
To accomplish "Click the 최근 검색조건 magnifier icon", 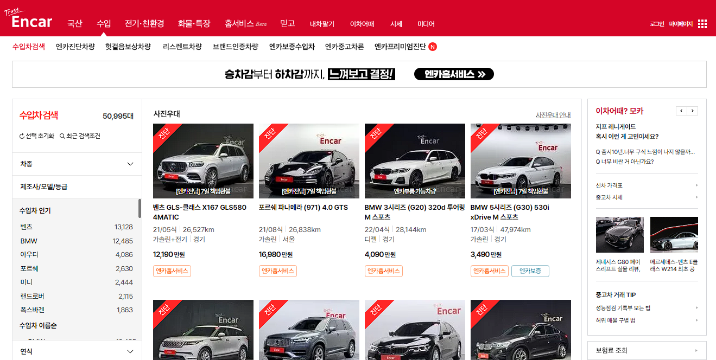I will coord(62,136).
